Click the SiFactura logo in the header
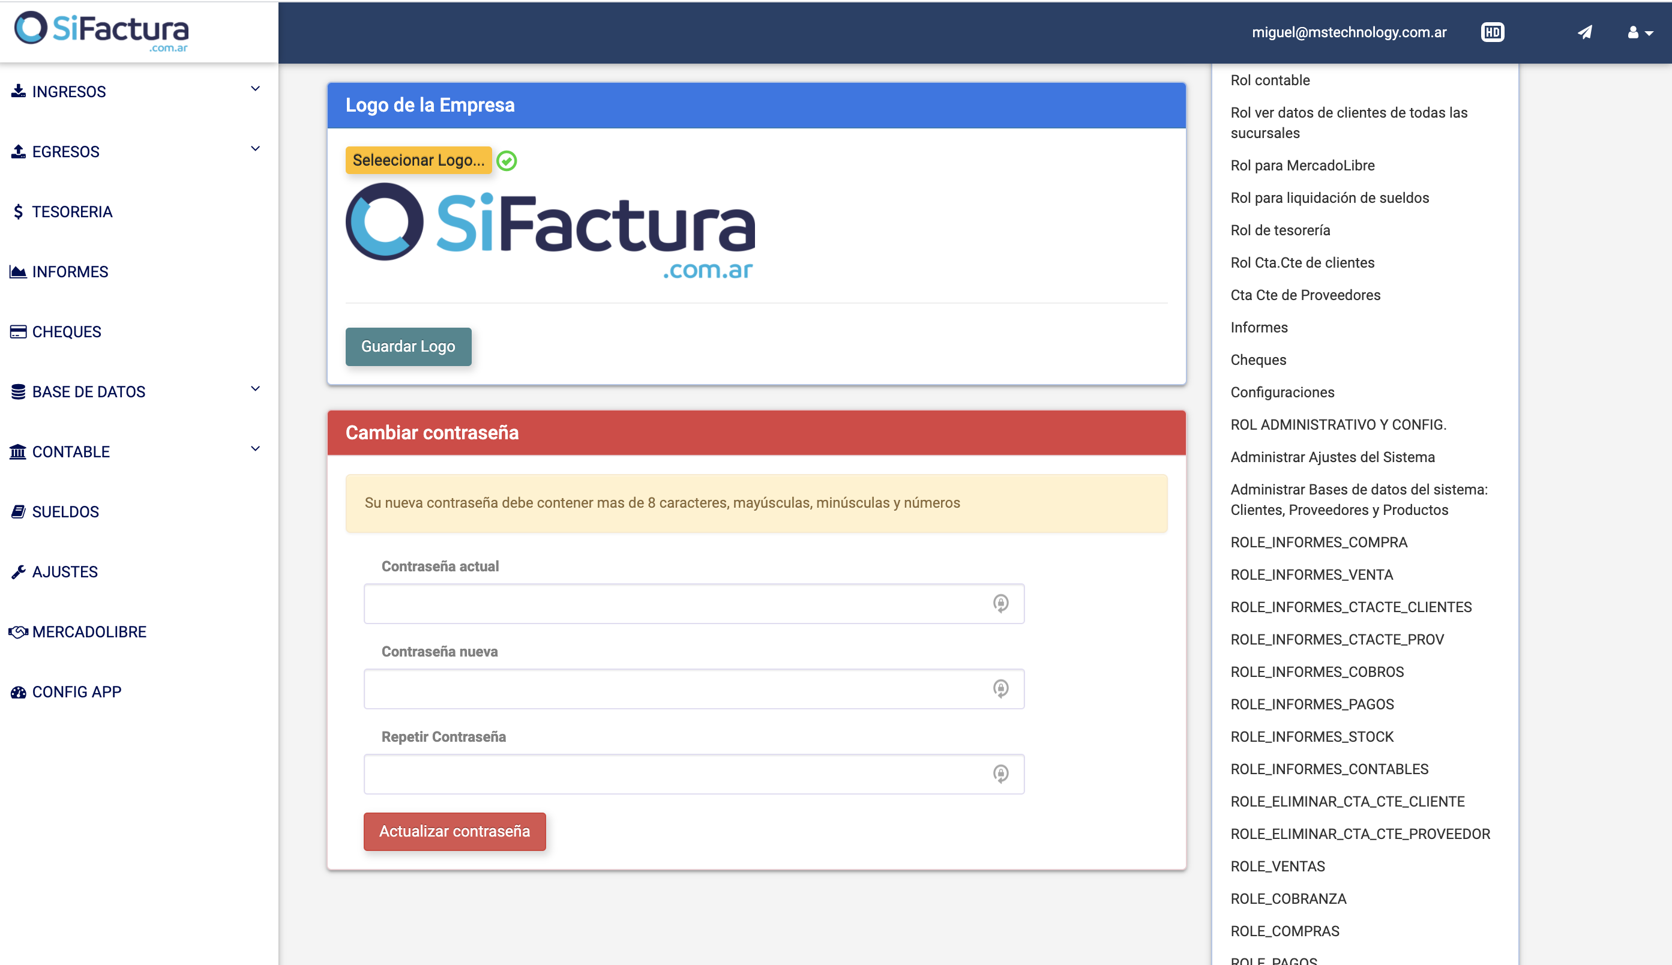Viewport: 1672px width, 965px height. click(101, 31)
